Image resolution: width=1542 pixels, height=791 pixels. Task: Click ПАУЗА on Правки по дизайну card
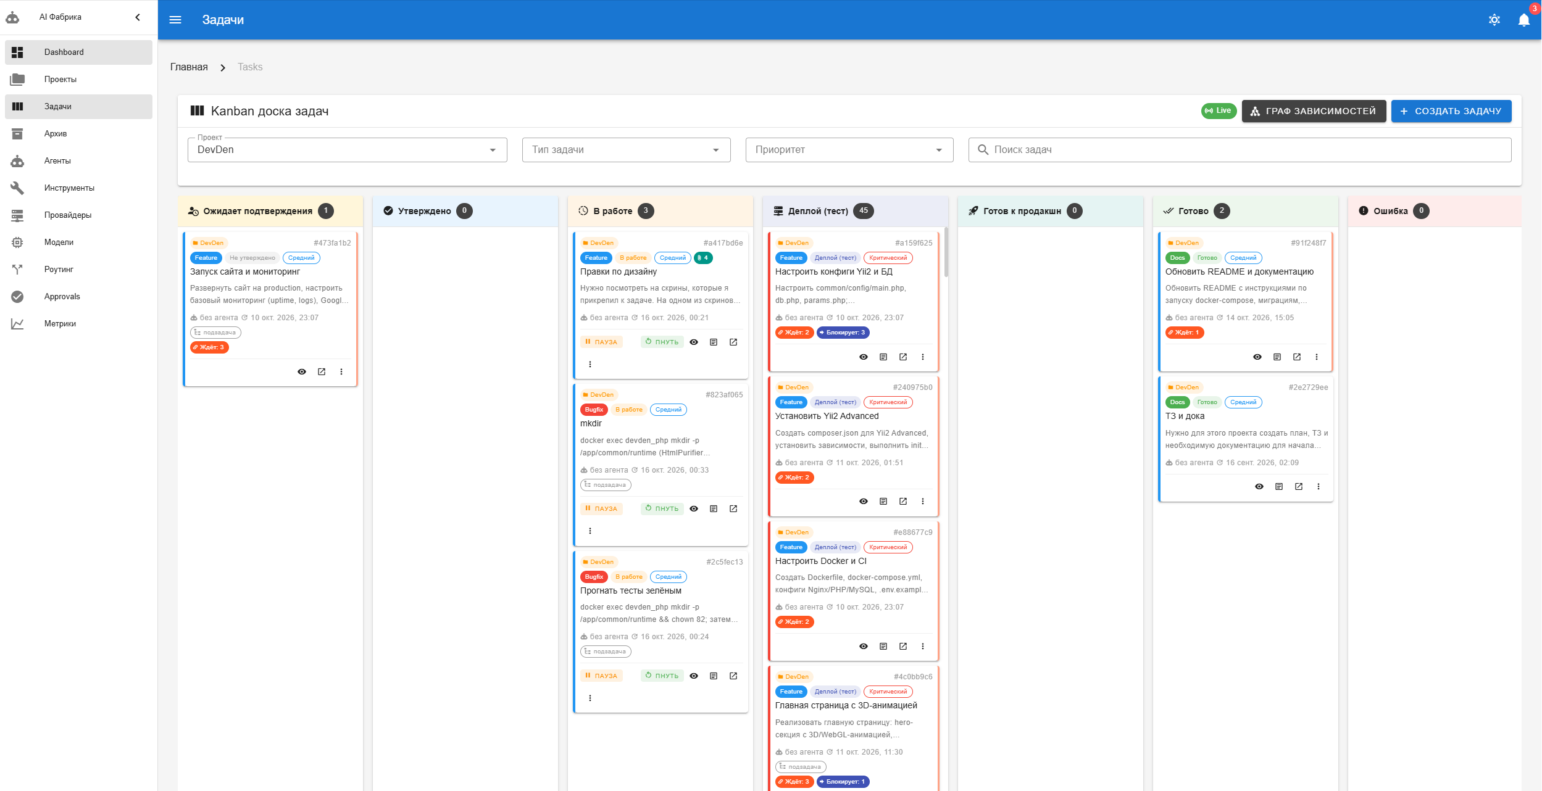pyautogui.click(x=601, y=342)
